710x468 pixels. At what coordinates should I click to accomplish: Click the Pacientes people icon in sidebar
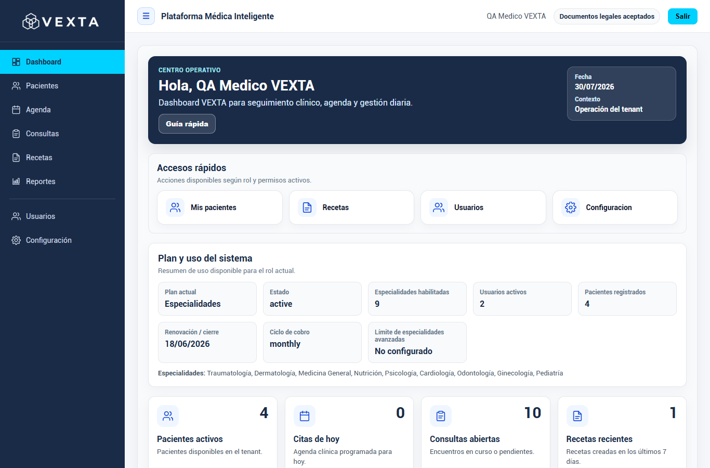[16, 86]
